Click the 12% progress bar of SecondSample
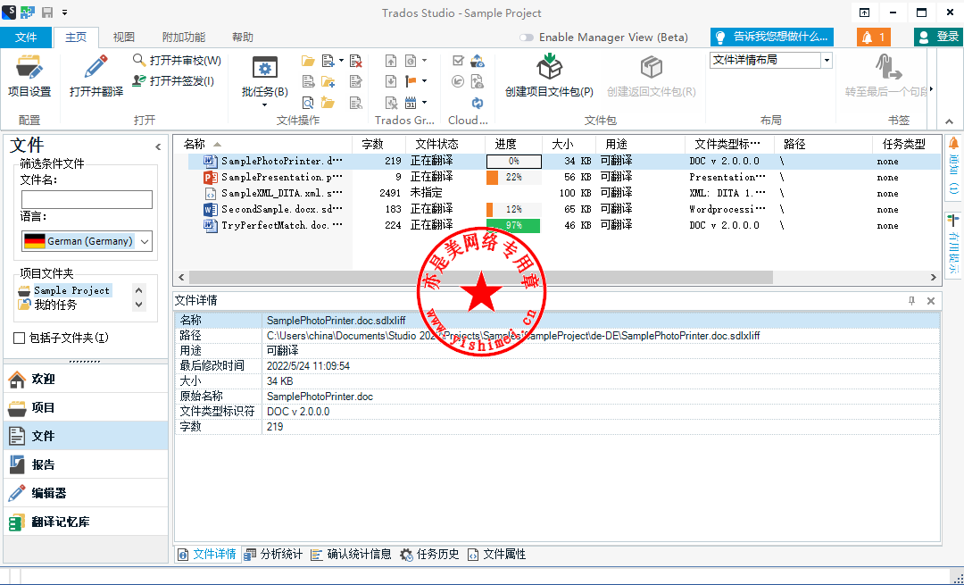Screen dimensions: 964x585 (513, 209)
